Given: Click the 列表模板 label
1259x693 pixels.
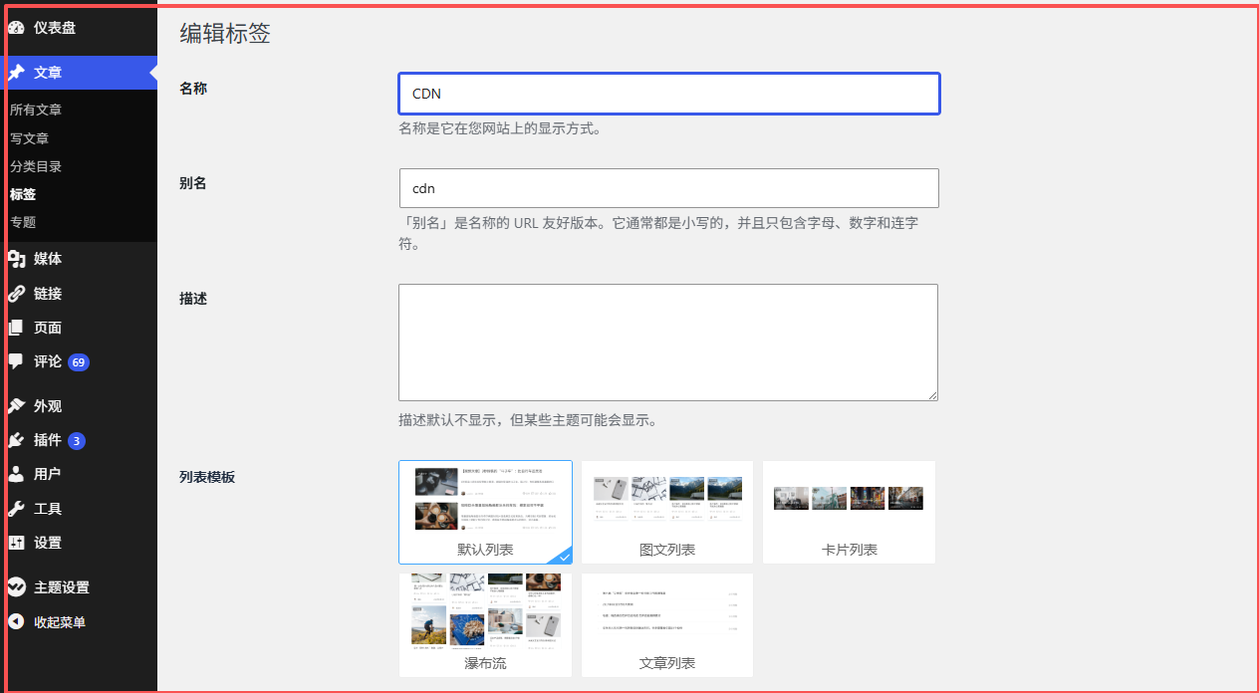Looking at the screenshot, I should (x=207, y=477).
